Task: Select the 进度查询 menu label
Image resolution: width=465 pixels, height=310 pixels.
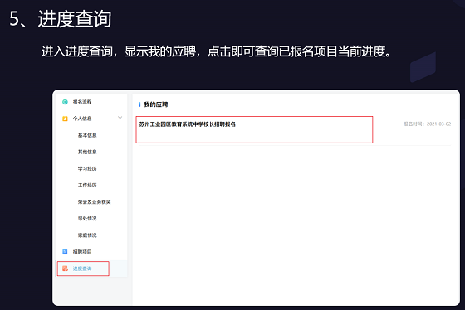Action: coord(82,269)
